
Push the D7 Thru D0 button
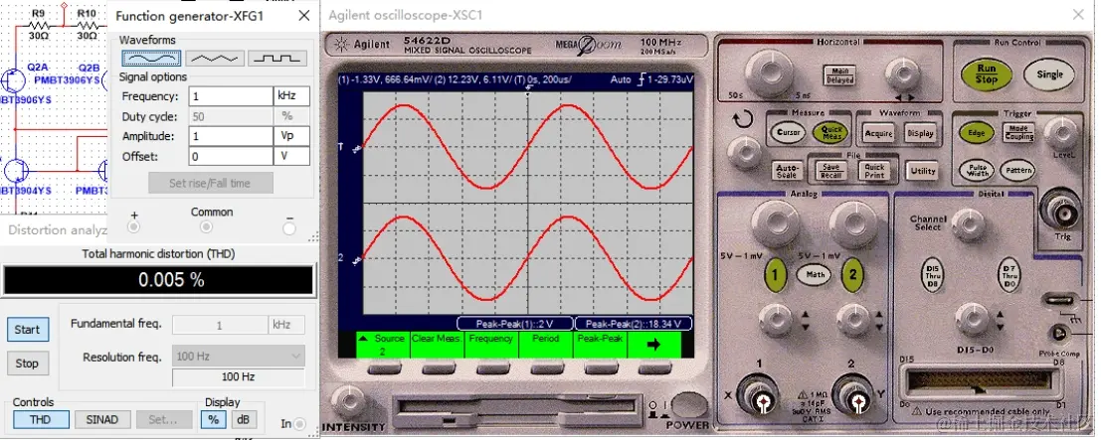pos(1009,274)
